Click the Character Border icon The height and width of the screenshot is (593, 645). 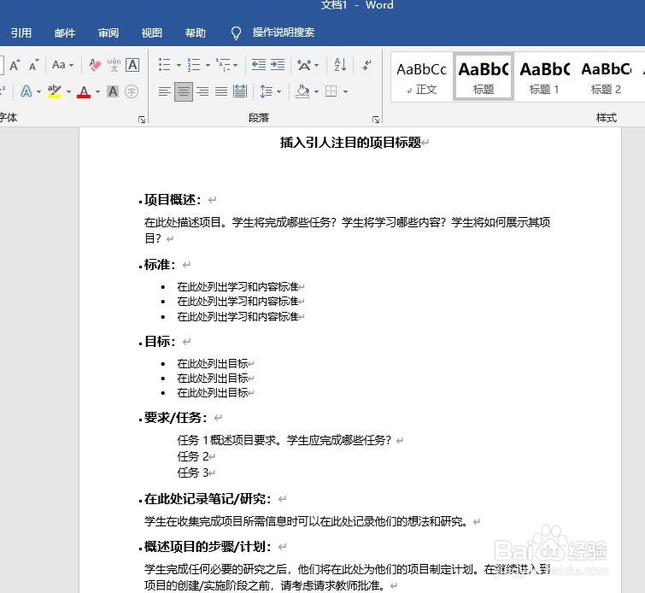tap(132, 65)
